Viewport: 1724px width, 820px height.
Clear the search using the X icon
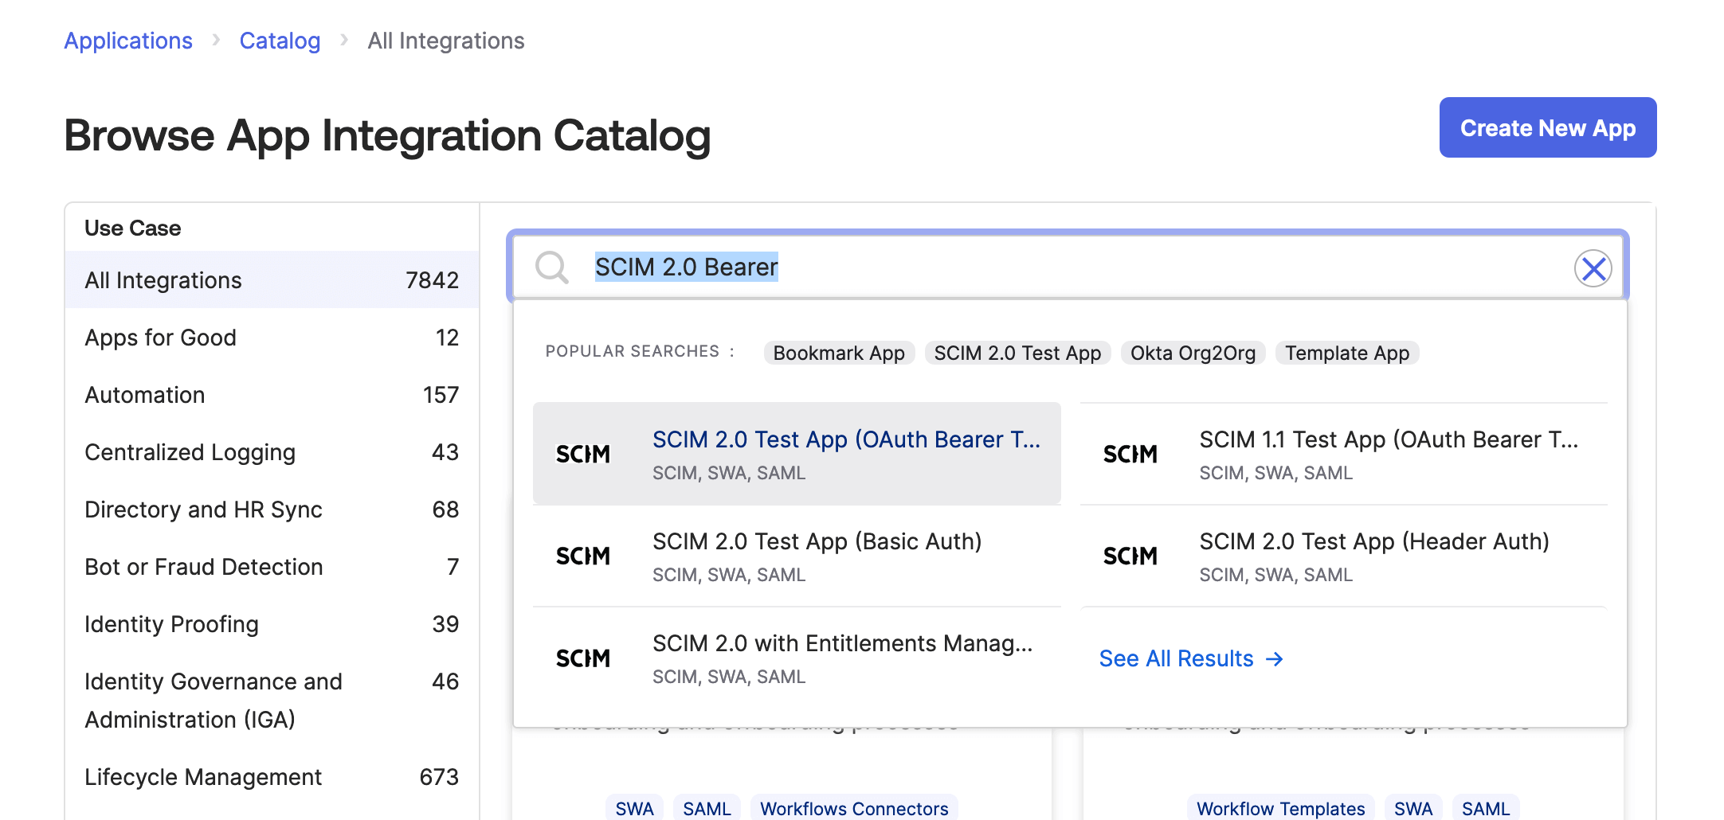pos(1594,269)
